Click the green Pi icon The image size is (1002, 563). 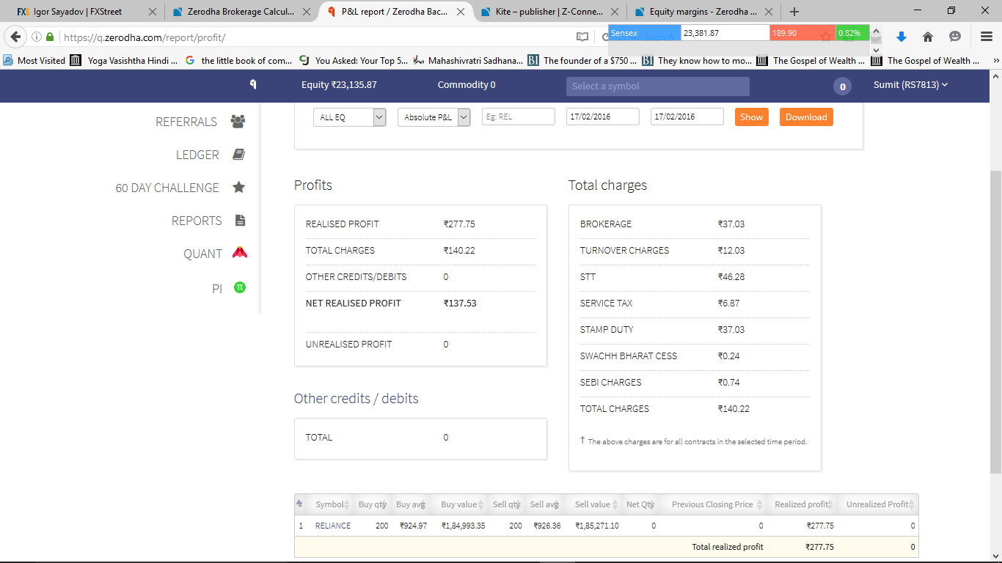[x=239, y=287]
